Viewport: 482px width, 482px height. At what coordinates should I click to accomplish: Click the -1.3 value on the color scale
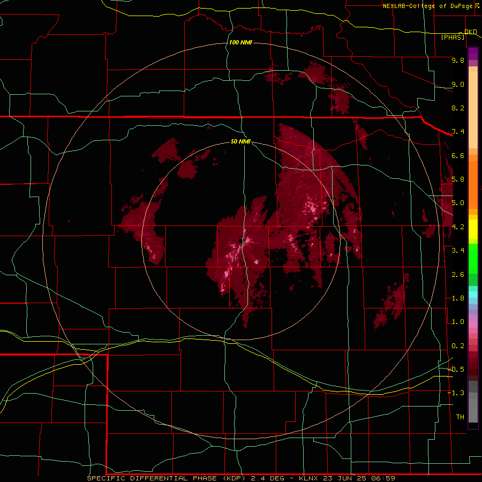point(456,393)
